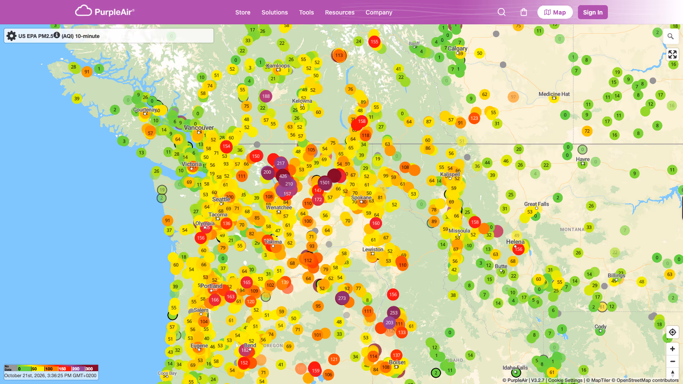Select the red 155 sensor marker

point(374,41)
